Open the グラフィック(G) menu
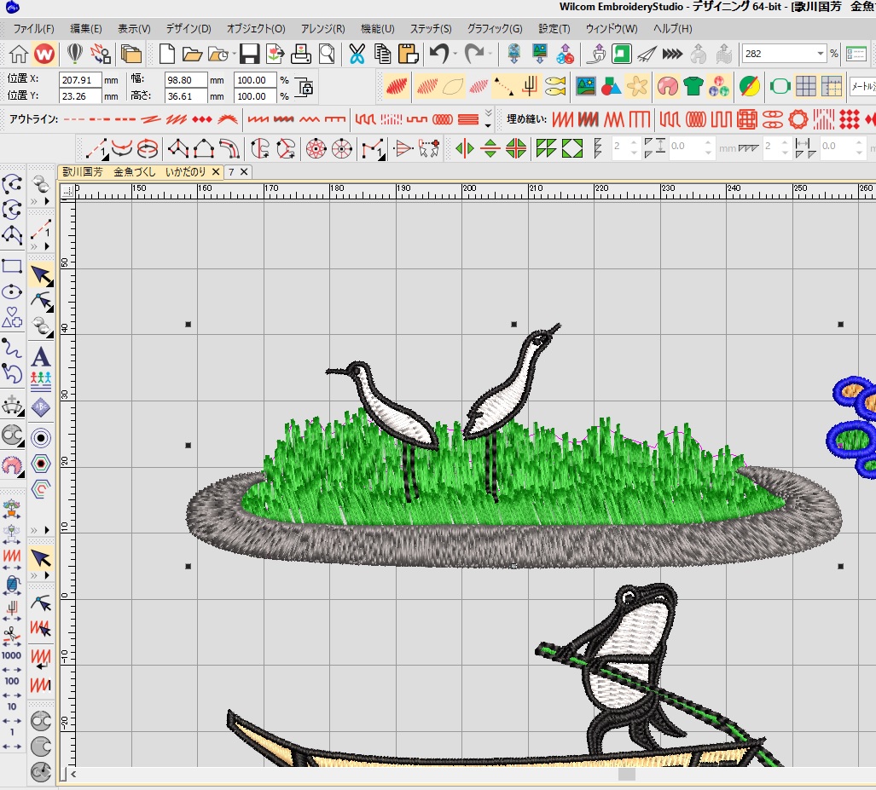Image resolution: width=876 pixels, height=790 pixels. point(495,28)
